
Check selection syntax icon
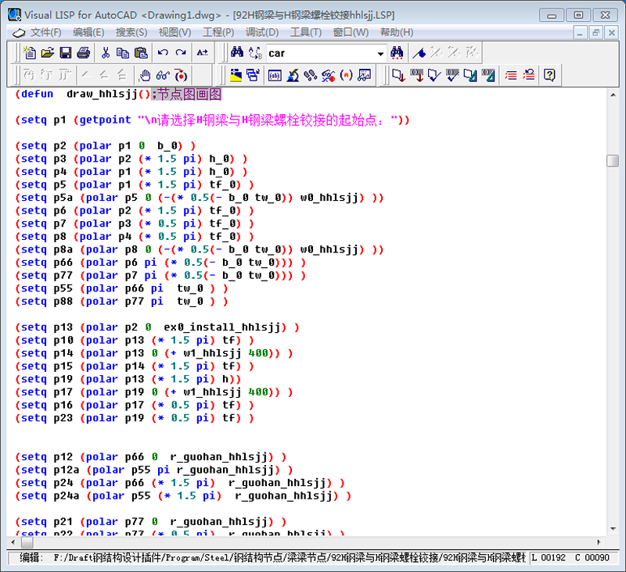452,75
